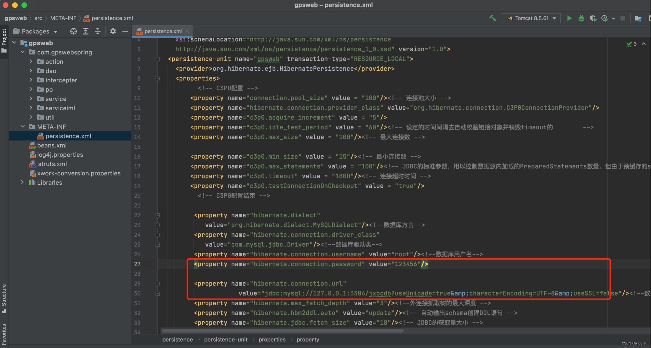Click persistence in the bottom XML breadcrumb

(177, 340)
